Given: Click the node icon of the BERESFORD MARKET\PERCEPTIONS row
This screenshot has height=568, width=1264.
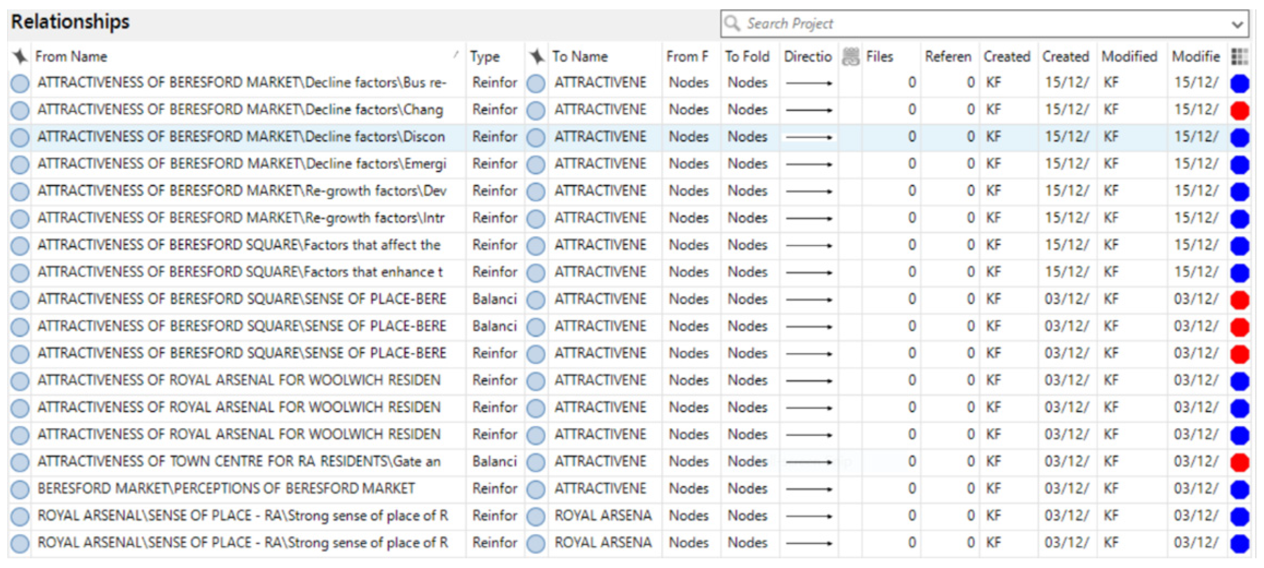Looking at the screenshot, I should [20, 489].
